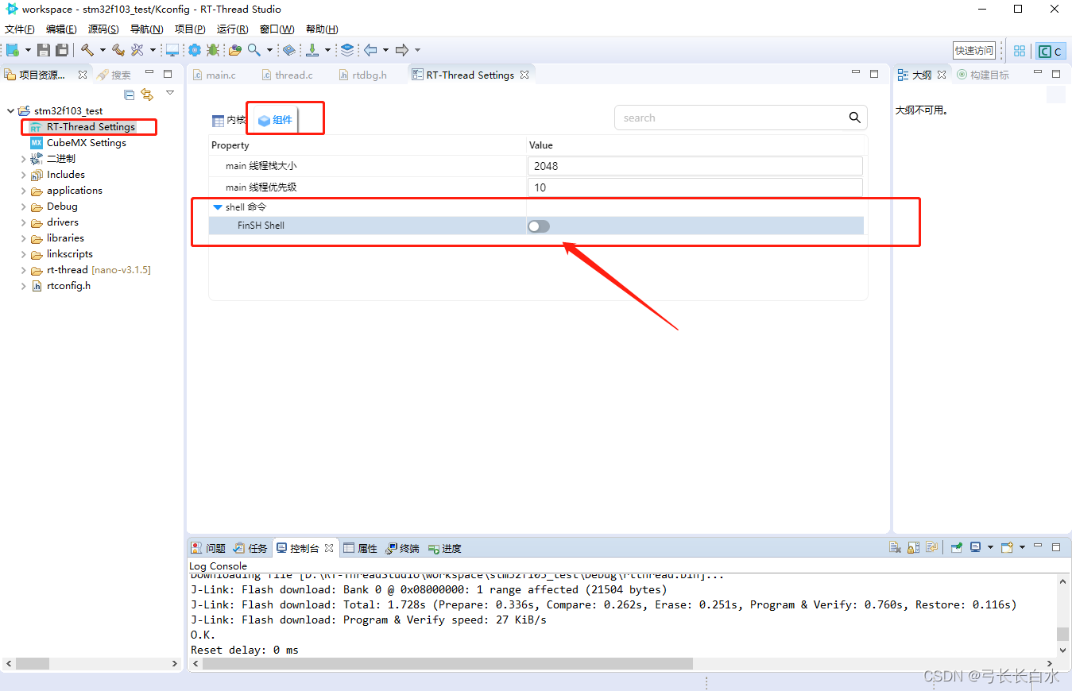Image resolution: width=1072 pixels, height=691 pixels.
Task: Navigate forward with the right arrow icon
Action: point(402,50)
